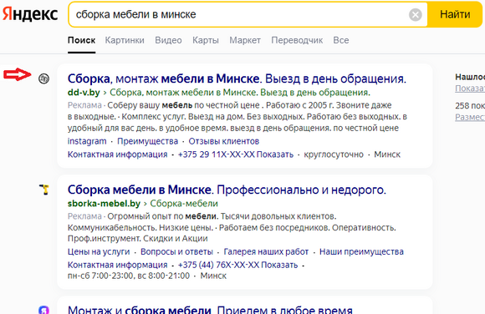Switch to the Видео tab
The image size is (485, 314).
(x=168, y=40)
